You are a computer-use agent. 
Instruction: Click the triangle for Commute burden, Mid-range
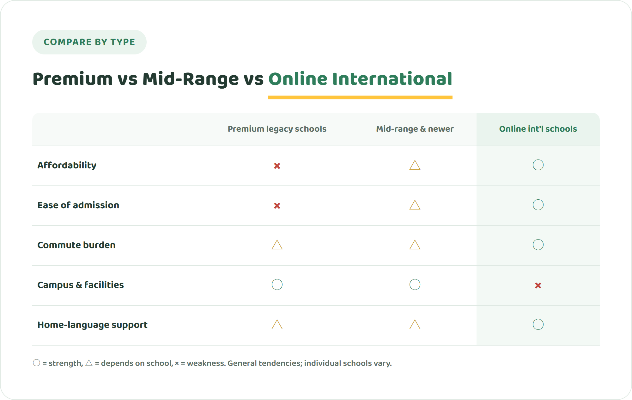click(x=415, y=245)
